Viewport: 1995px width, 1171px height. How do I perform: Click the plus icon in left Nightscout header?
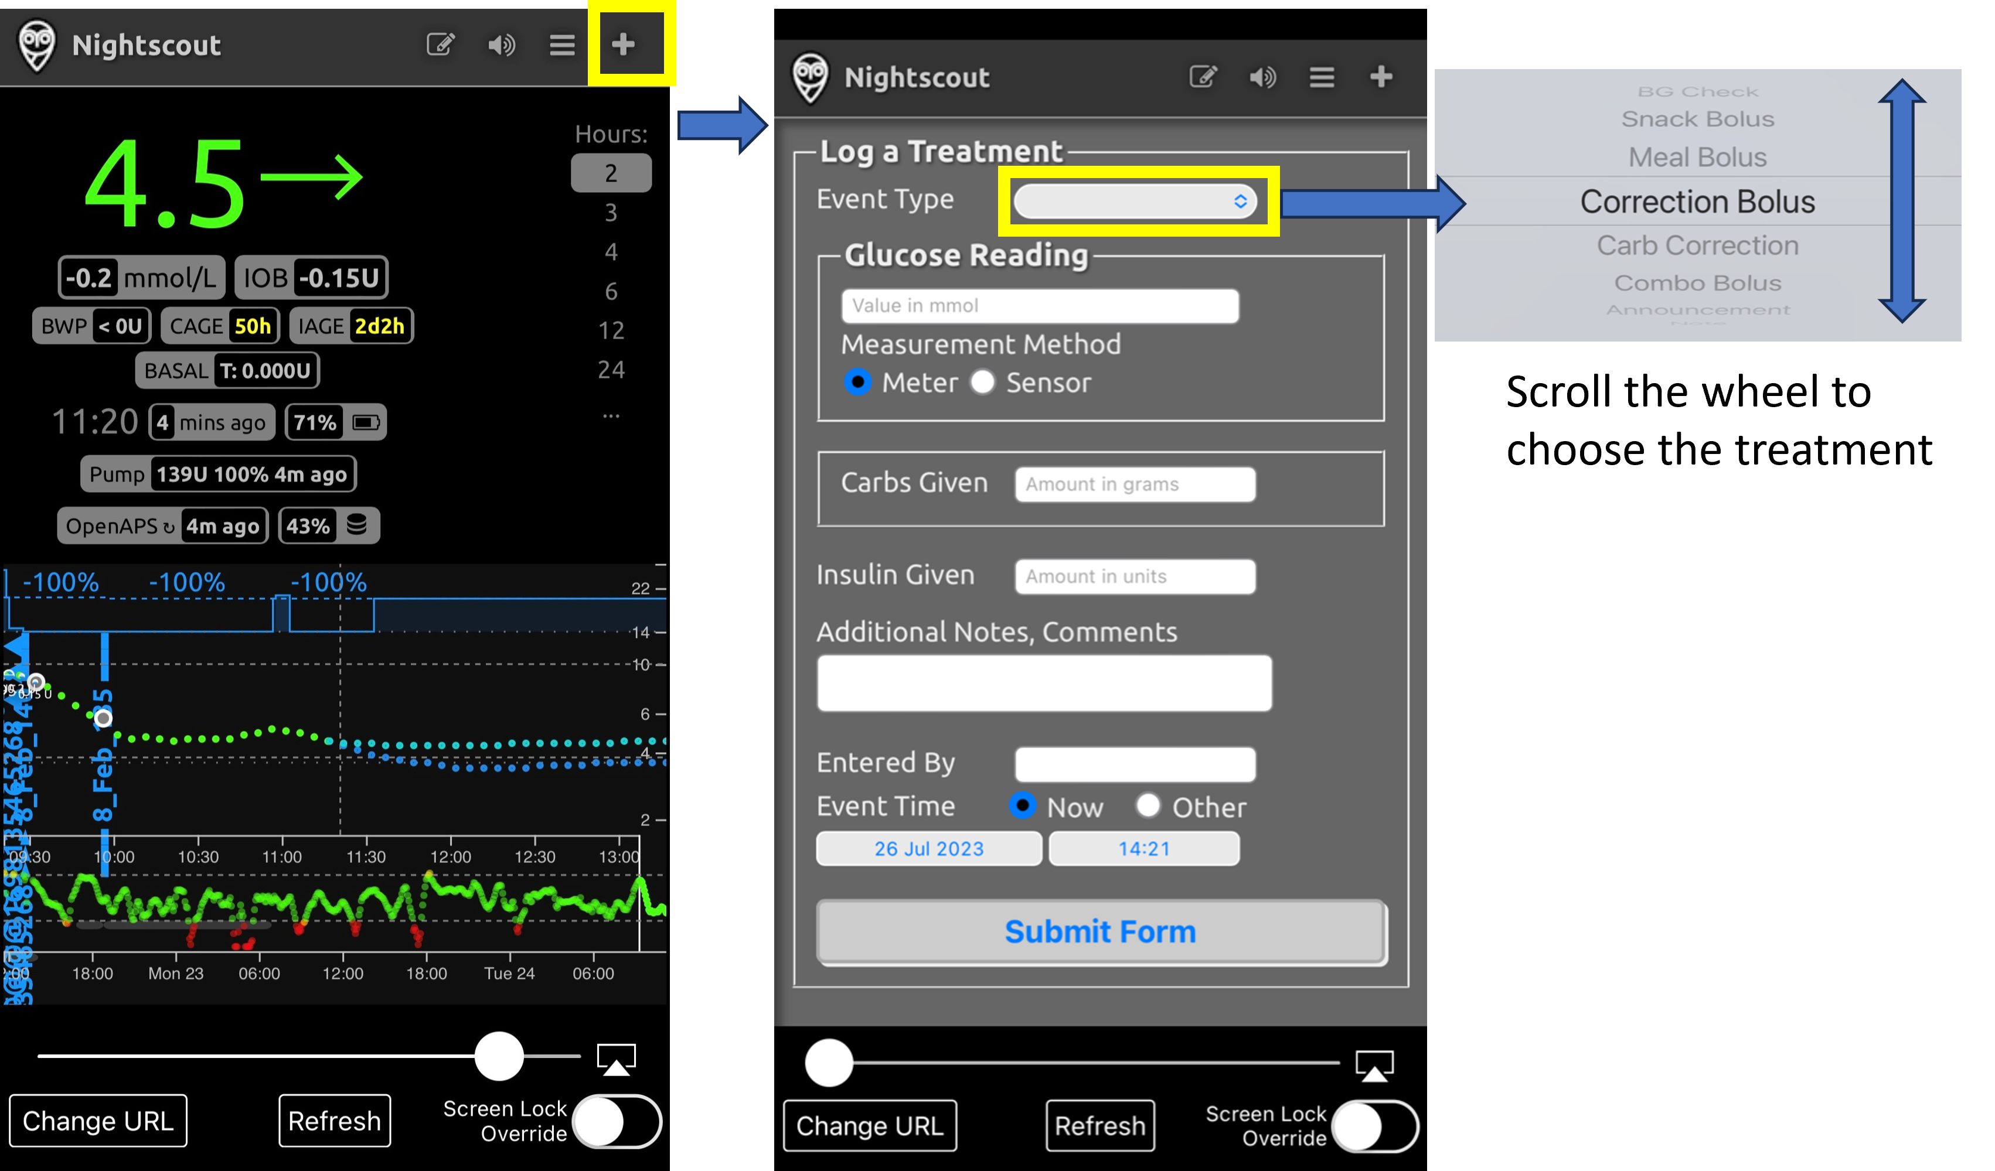tap(623, 45)
